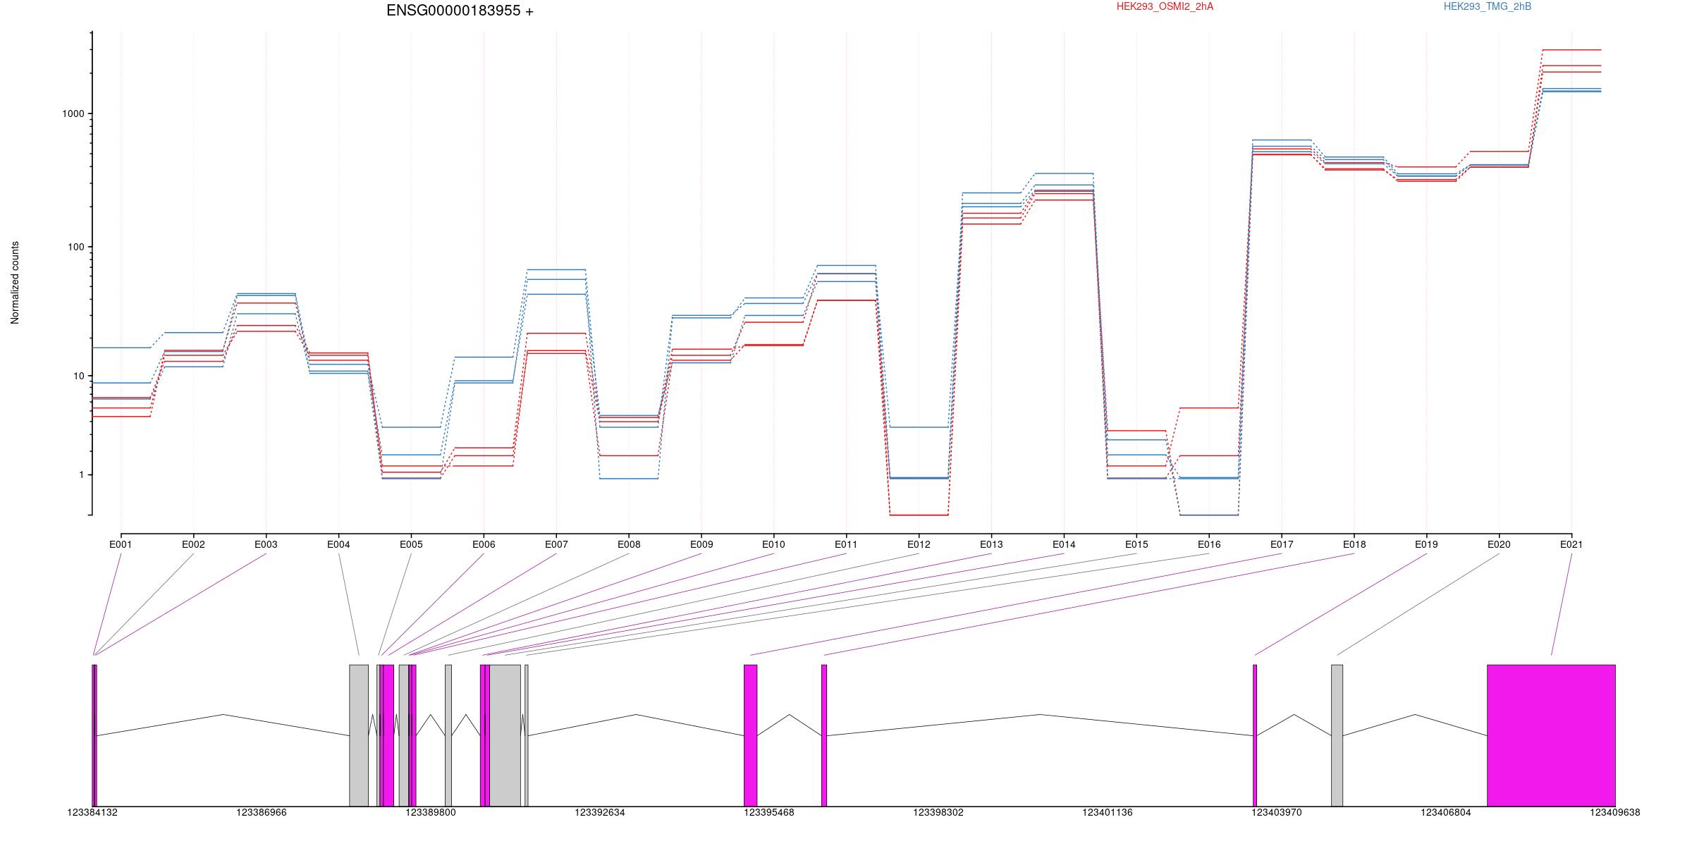Click the 100 y-axis tick label
Screen dimensions: 1692x846
75,247
